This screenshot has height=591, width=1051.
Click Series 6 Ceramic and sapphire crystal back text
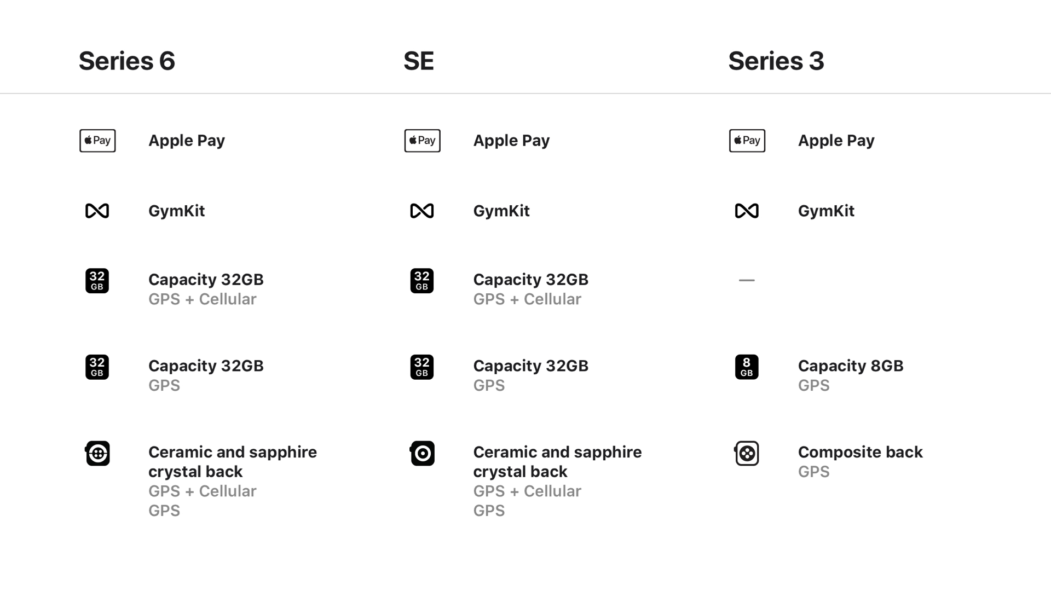tap(232, 462)
